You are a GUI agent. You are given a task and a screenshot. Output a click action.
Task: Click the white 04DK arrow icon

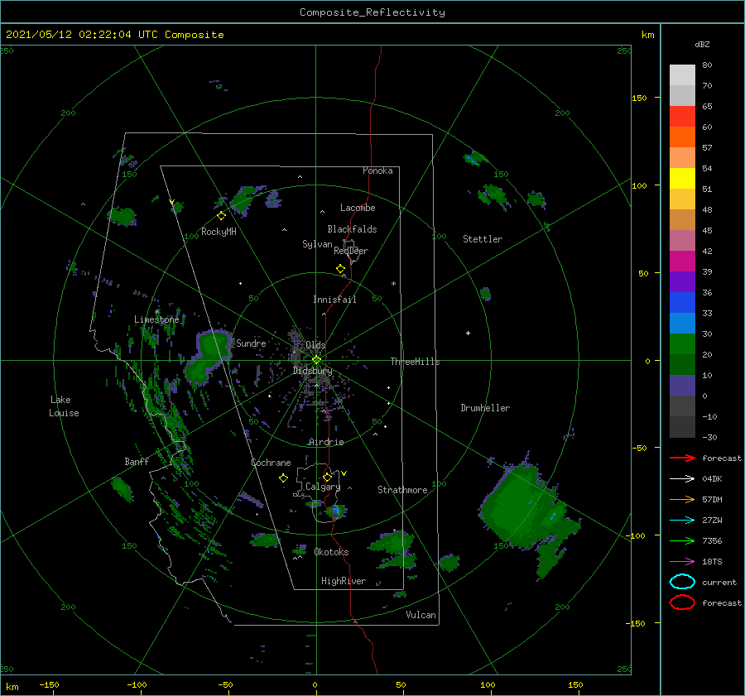[x=682, y=479]
